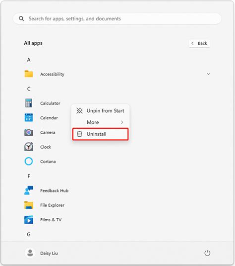This screenshot has height=266, width=235.
Task: Click the Calendar app name
Action: [49, 118]
